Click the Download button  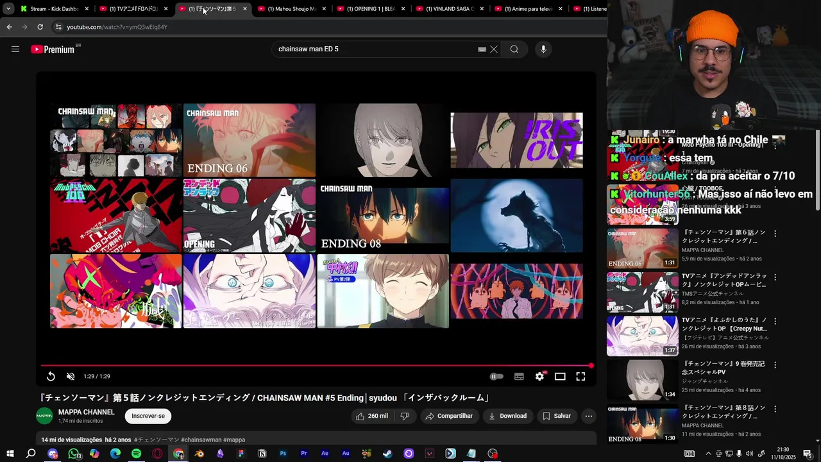[x=507, y=416]
